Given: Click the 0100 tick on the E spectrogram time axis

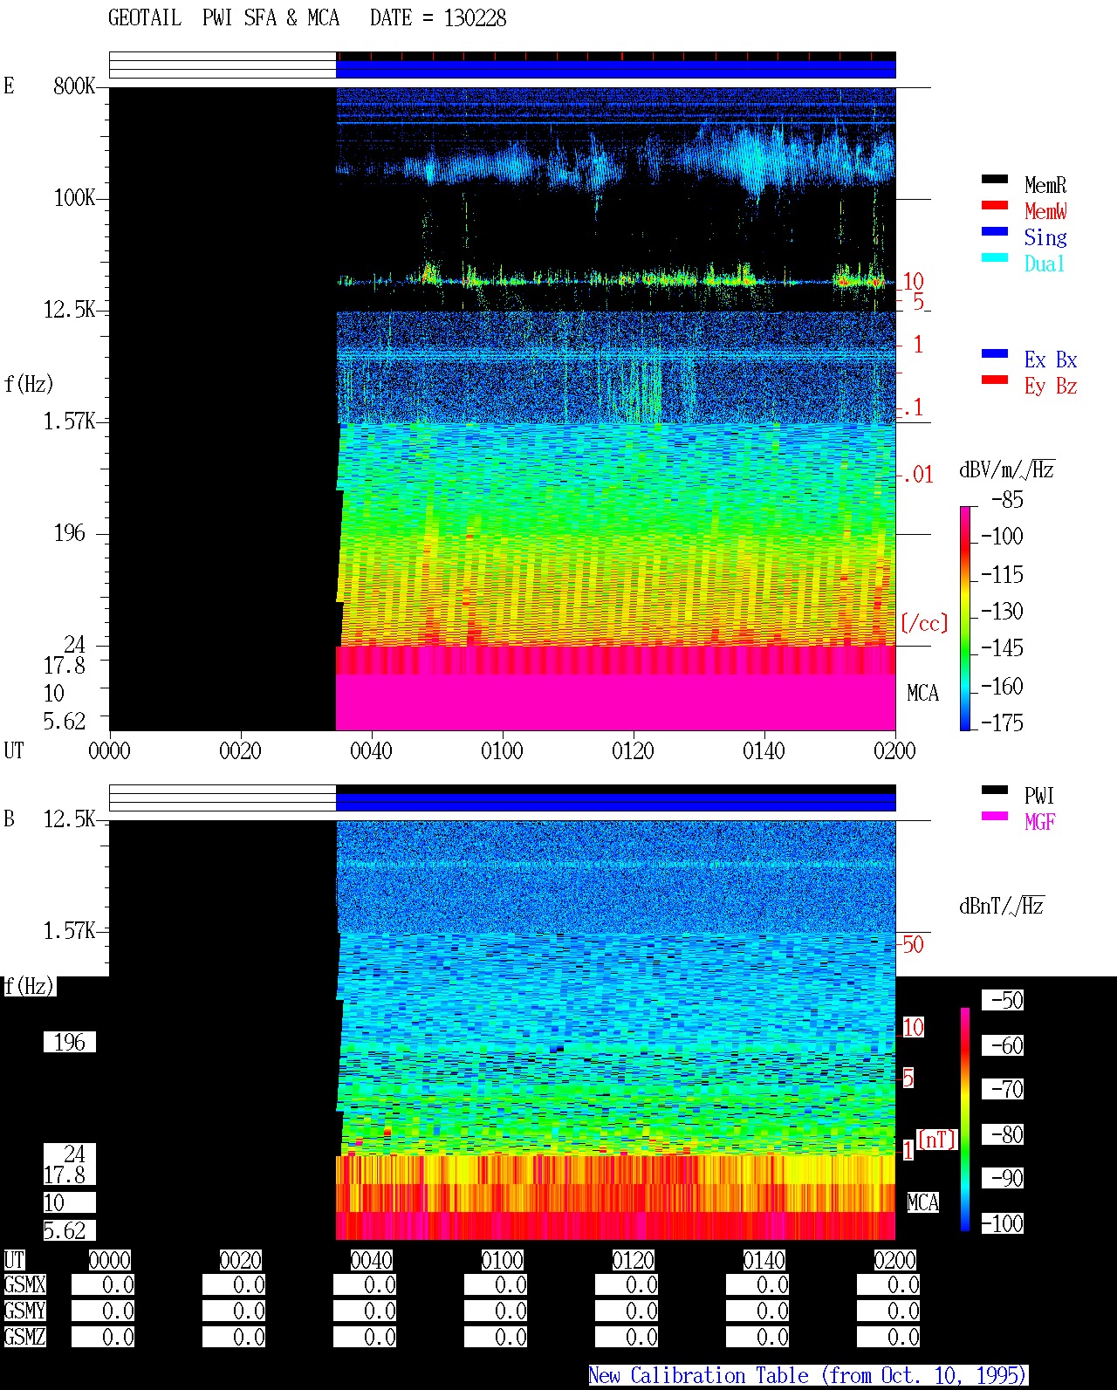Looking at the screenshot, I should 502,750.
